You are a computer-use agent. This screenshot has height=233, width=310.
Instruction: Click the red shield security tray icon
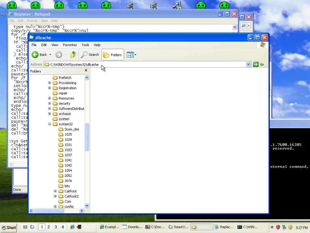[x=278, y=227]
